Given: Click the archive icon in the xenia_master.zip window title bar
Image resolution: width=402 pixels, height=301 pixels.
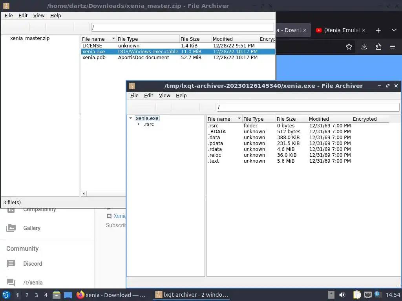Looking at the screenshot, I should click(x=6, y=5).
